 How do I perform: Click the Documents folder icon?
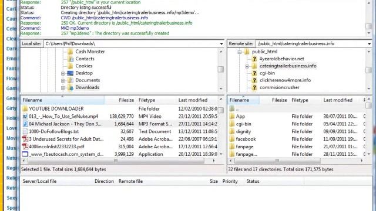coord(70,80)
